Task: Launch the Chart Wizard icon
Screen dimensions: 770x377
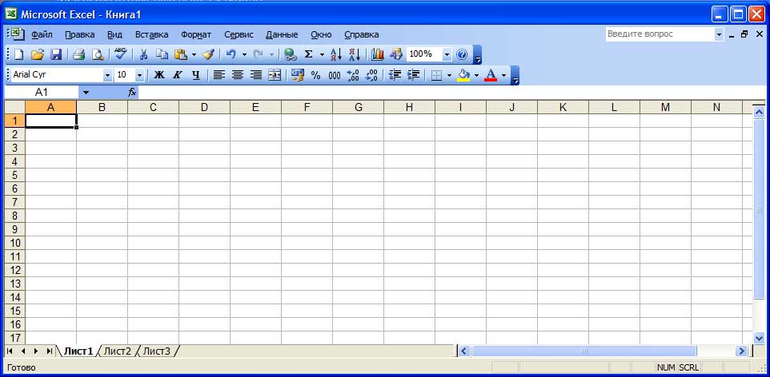Action: coord(378,55)
